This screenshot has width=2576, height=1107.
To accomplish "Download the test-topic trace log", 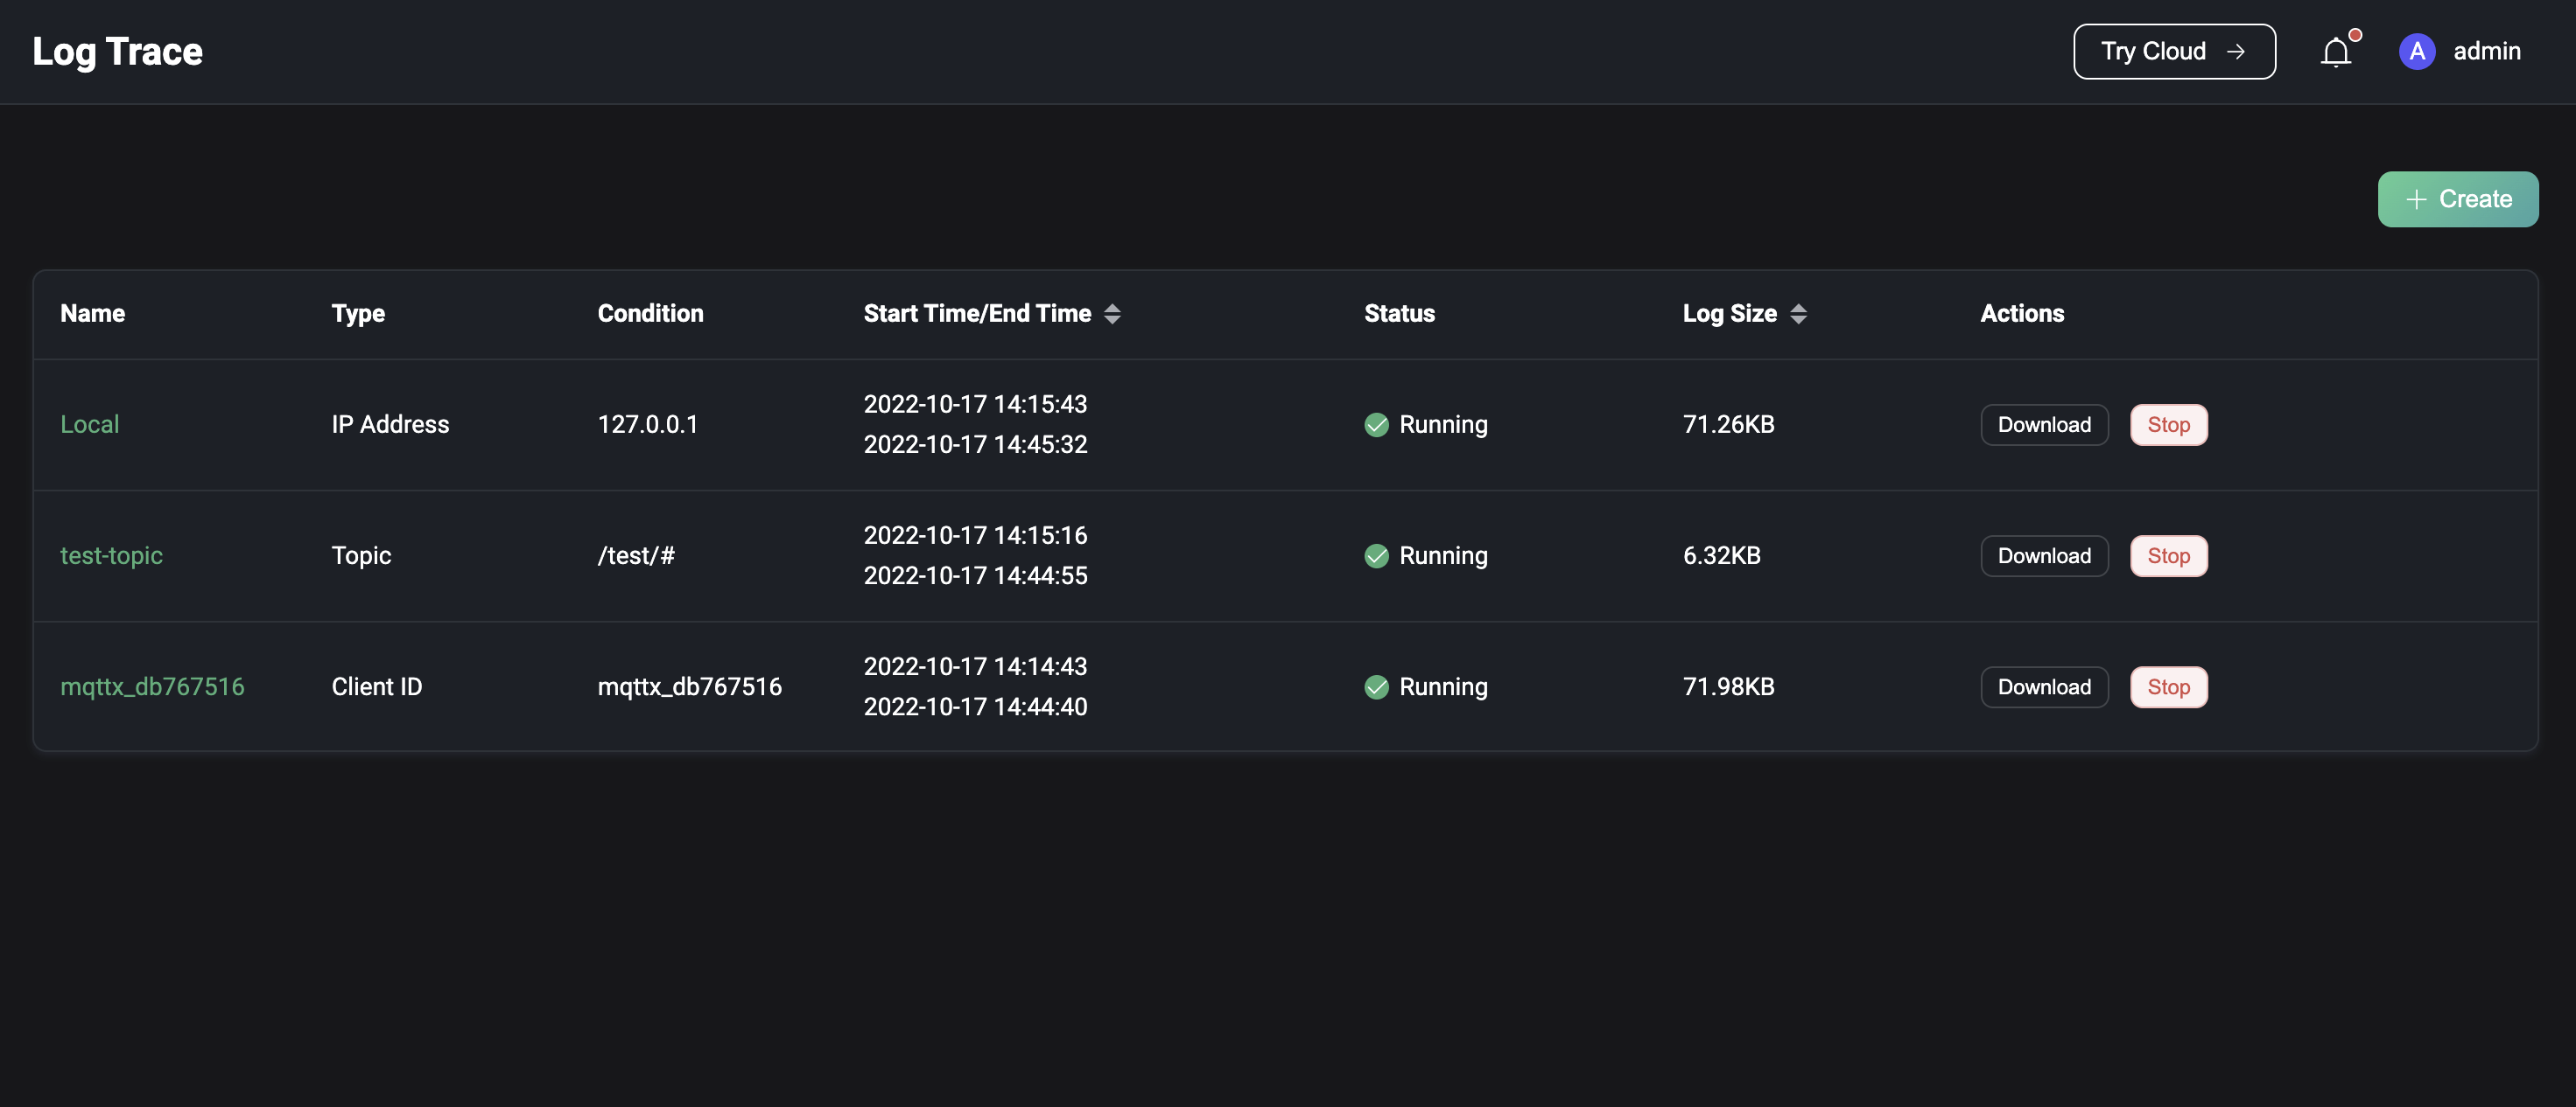I will click(x=2043, y=555).
